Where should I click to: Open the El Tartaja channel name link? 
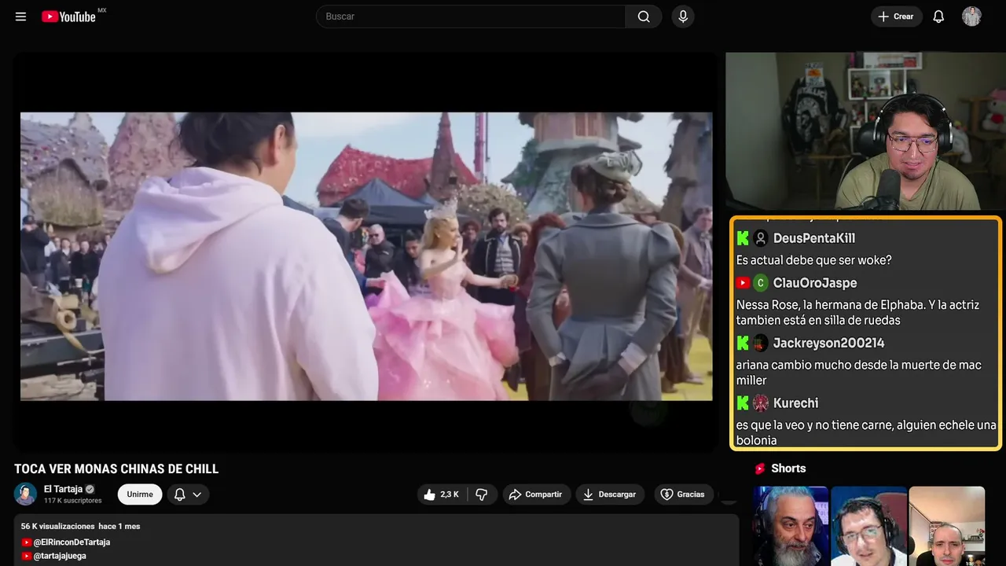tap(63, 489)
